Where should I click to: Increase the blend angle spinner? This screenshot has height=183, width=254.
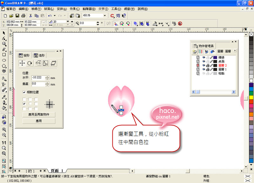click(x=98, y=22)
